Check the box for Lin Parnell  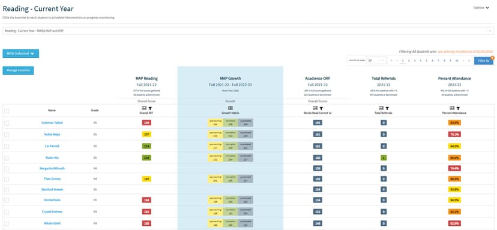pyautogui.click(x=7, y=146)
